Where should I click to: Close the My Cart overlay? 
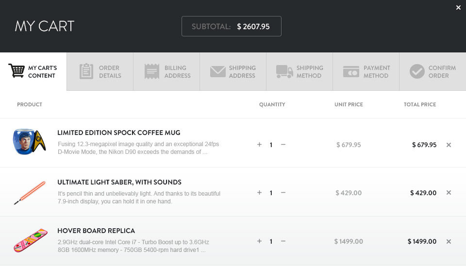click(458, 8)
